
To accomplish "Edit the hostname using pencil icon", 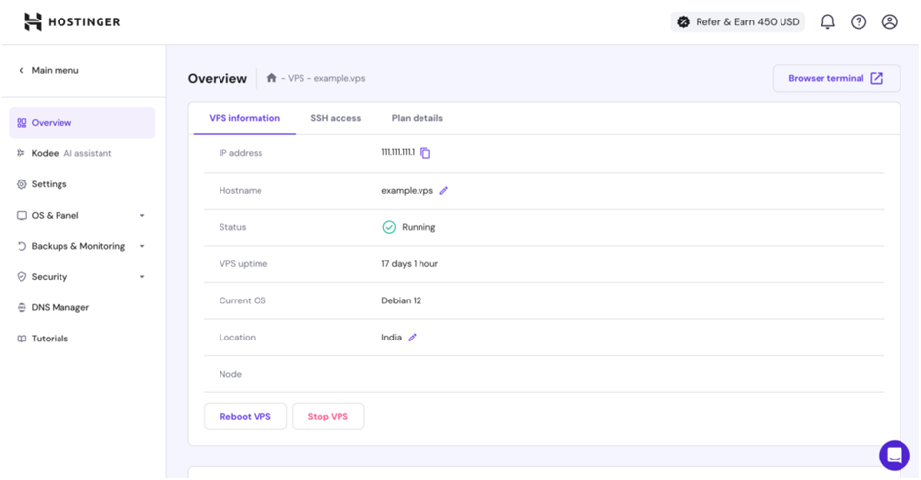I will point(444,191).
